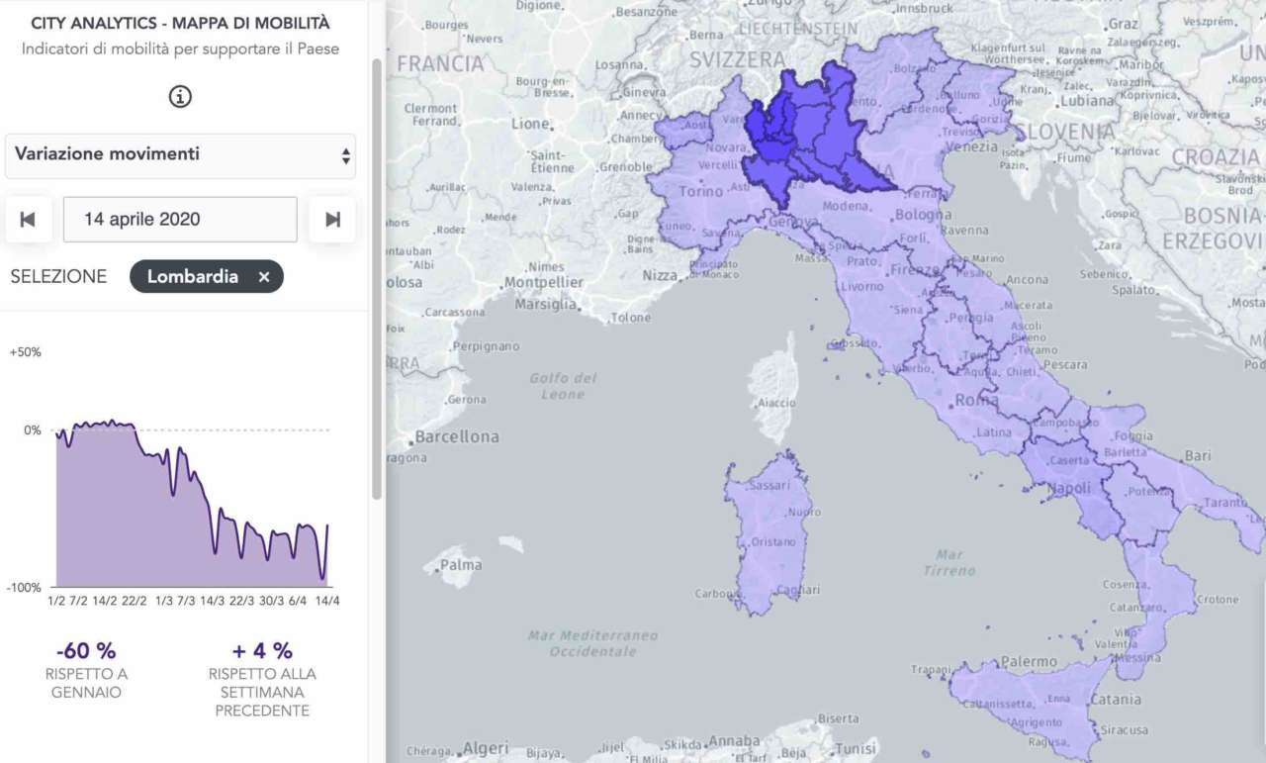Remove Lombardia selection with the x icon
1266x763 pixels.
tap(264, 277)
